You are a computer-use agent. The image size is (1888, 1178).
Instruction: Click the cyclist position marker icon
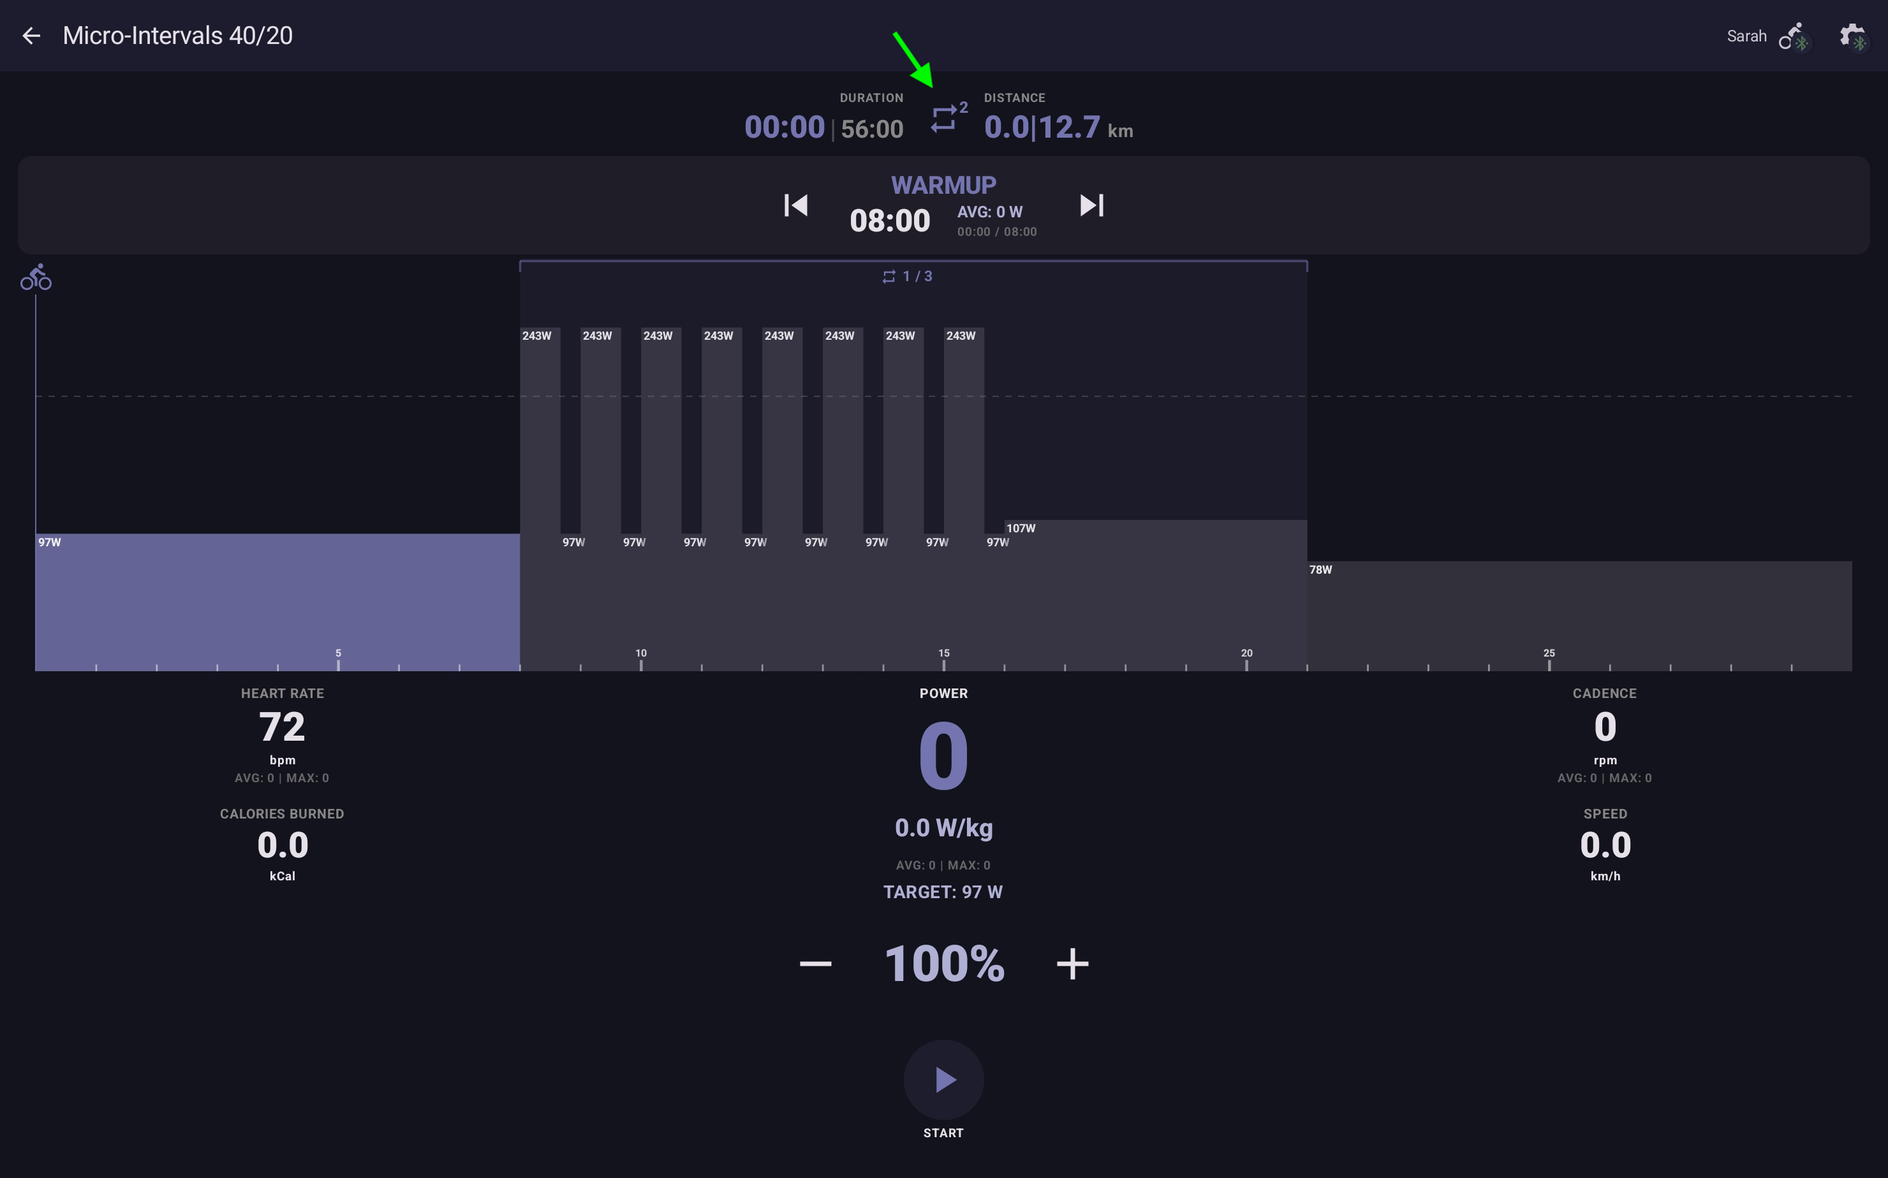pyautogui.click(x=36, y=277)
